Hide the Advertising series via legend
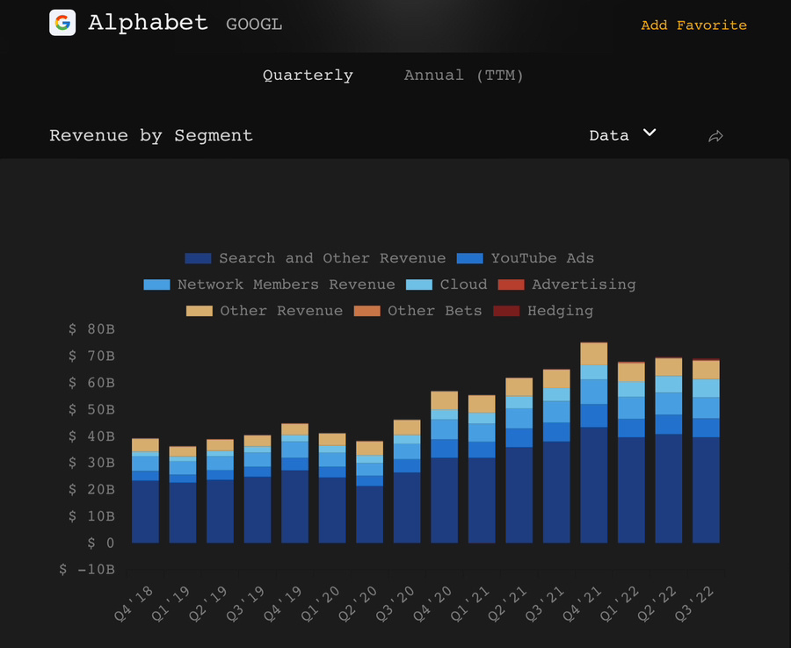Screen dimensions: 791x648 click(583, 284)
